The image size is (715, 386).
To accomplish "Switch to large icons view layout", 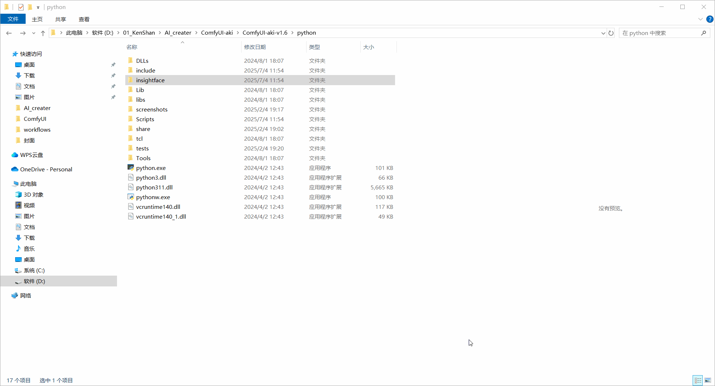I will pos(708,380).
